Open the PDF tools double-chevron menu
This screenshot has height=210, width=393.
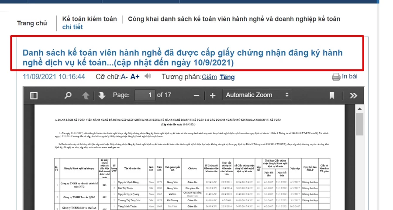[353, 95]
